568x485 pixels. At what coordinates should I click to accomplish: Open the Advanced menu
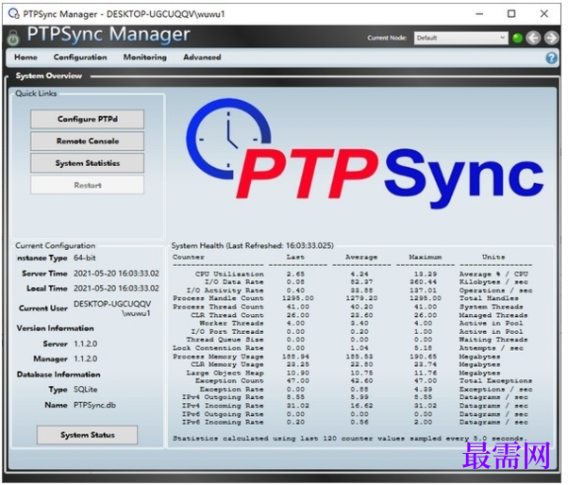[202, 58]
